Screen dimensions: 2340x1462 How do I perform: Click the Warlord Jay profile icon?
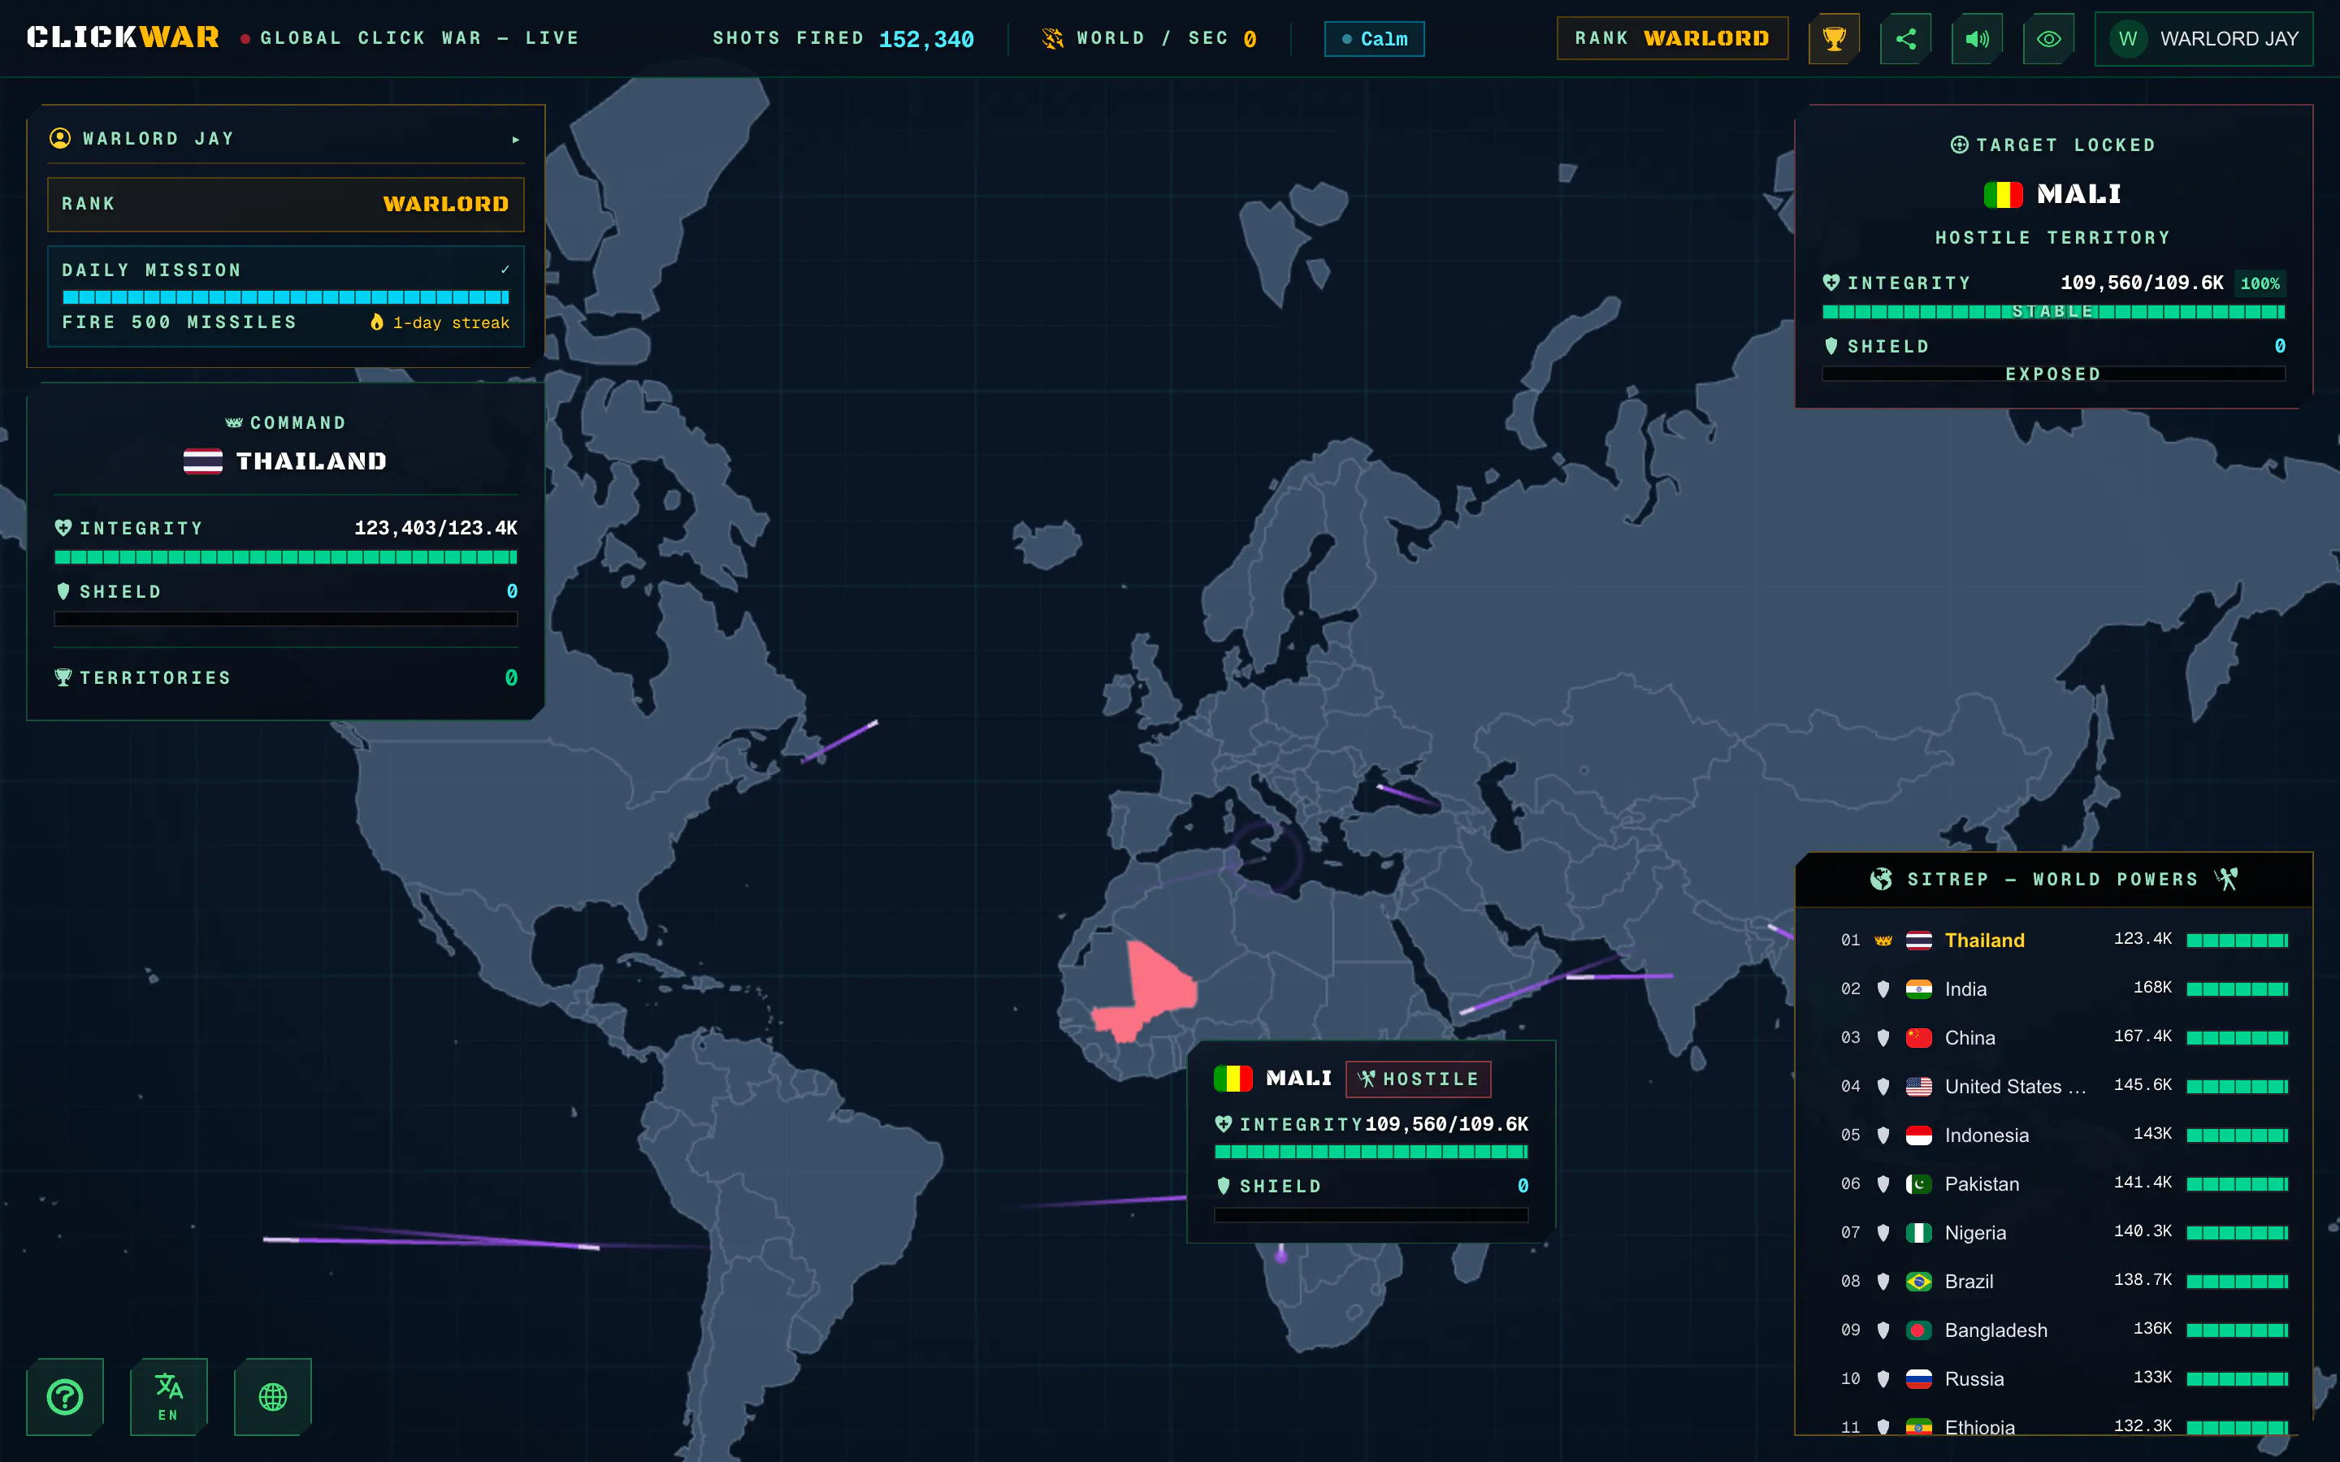click(x=60, y=138)
